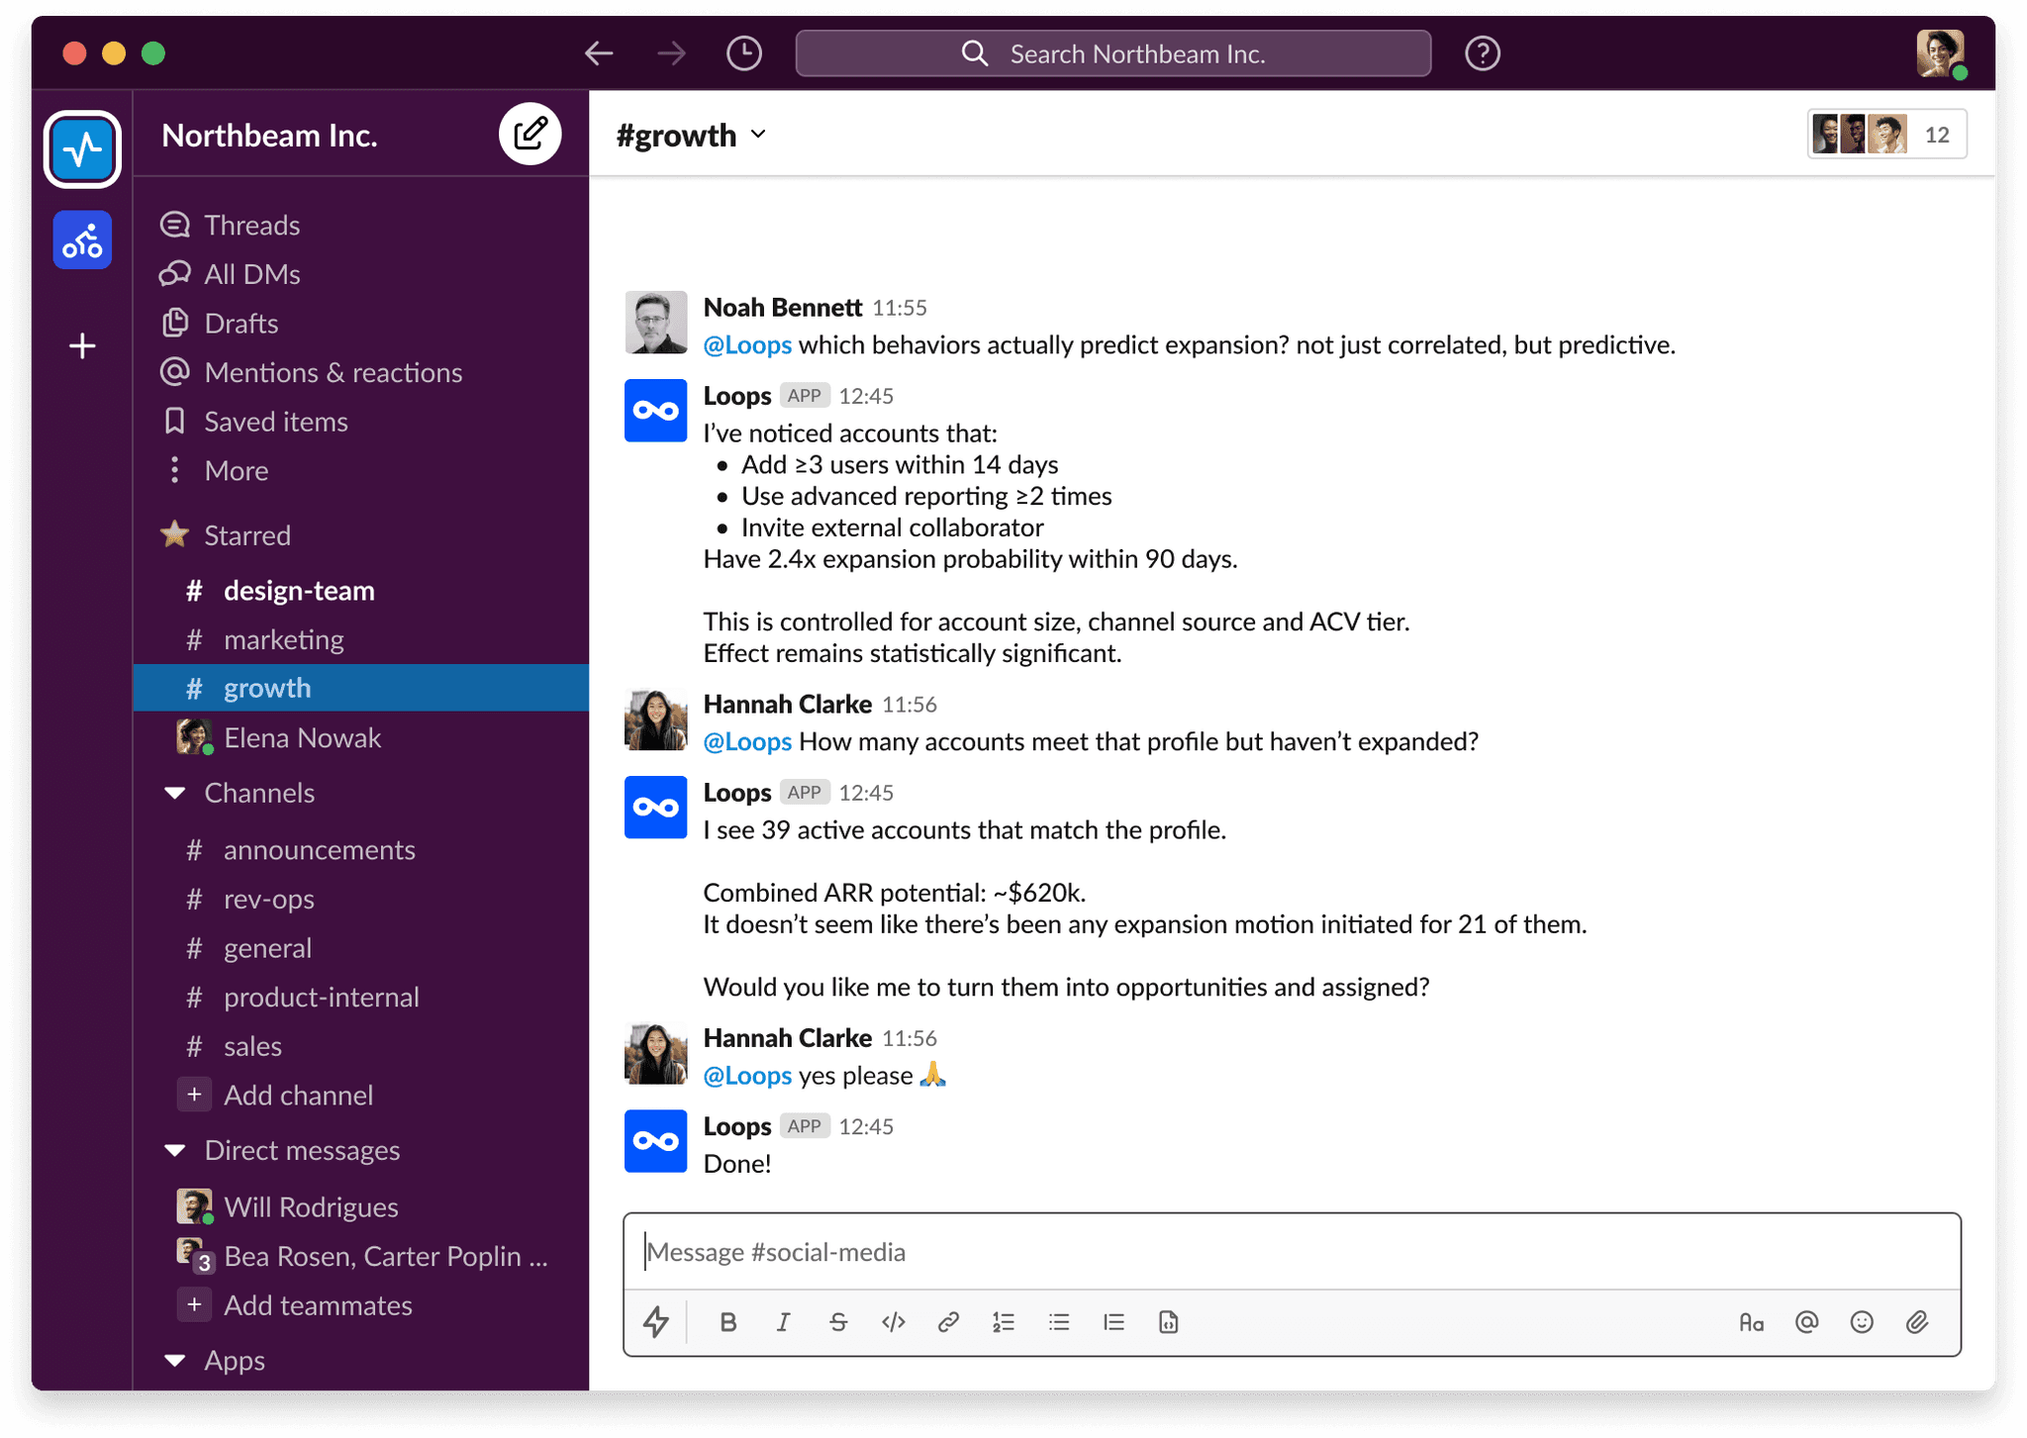Click the lightning shortcuts icon
The image size is (2027, 1438).
tap(655, 1322)
